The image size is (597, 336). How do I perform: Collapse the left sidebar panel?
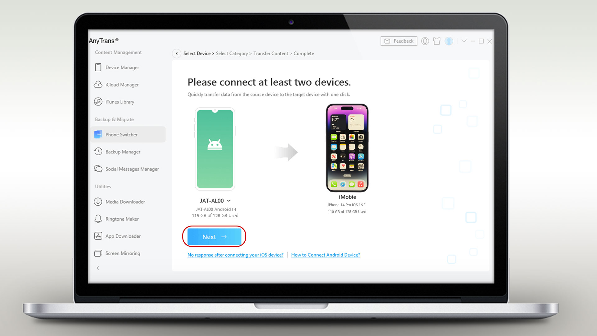coord(98,268)
